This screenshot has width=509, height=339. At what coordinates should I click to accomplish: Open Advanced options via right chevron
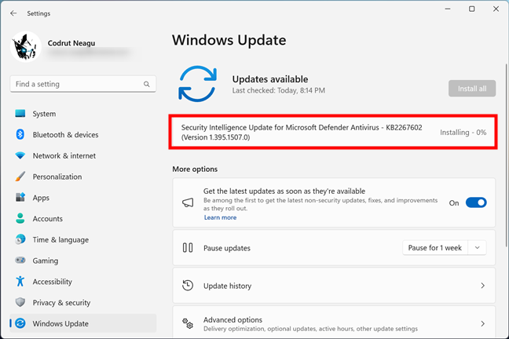pos(482,323)
